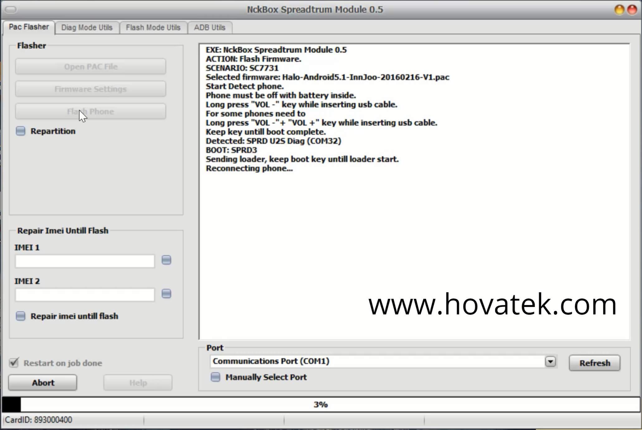Image resolution: width=642 pixels, height=430 pixels.
Task: Open the ADB Utils tab
Action: (x=210, y=27)
